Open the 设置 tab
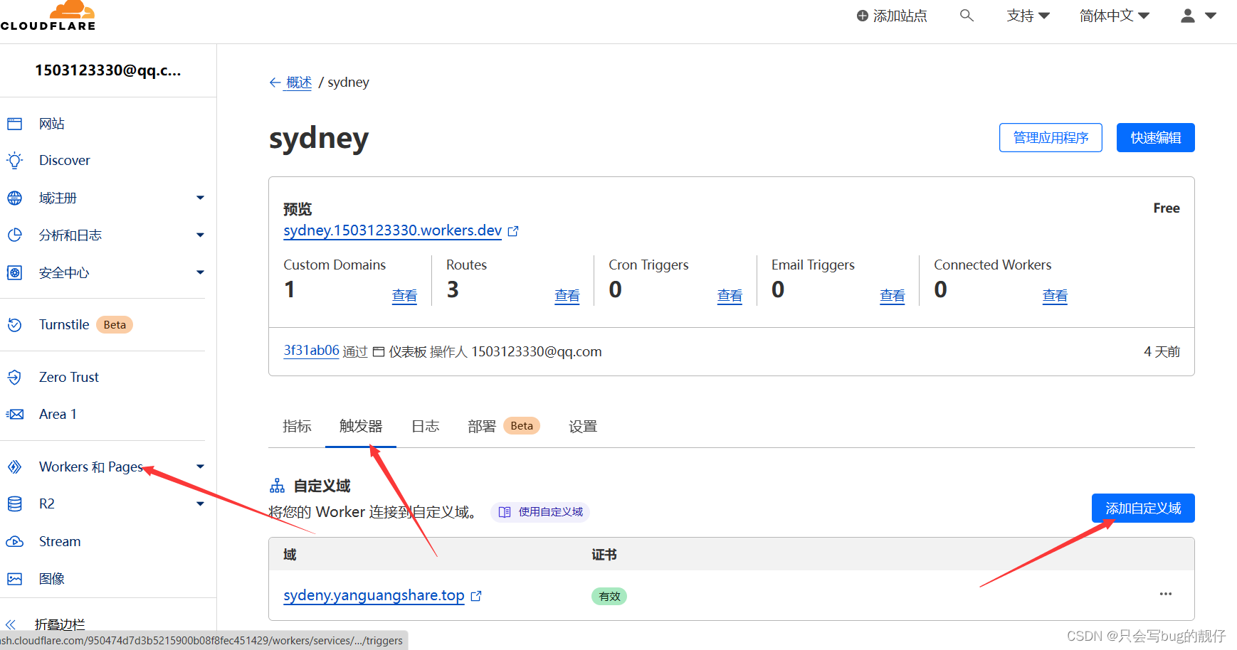 583,426
